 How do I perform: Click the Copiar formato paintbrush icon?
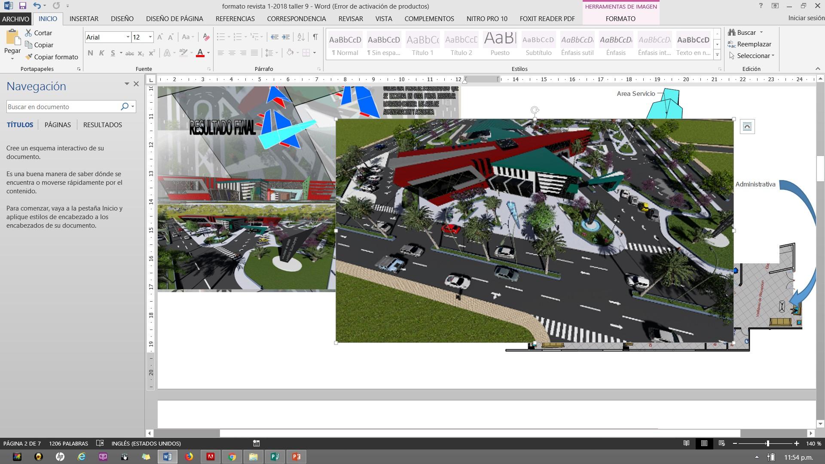(x=29, y=57)
